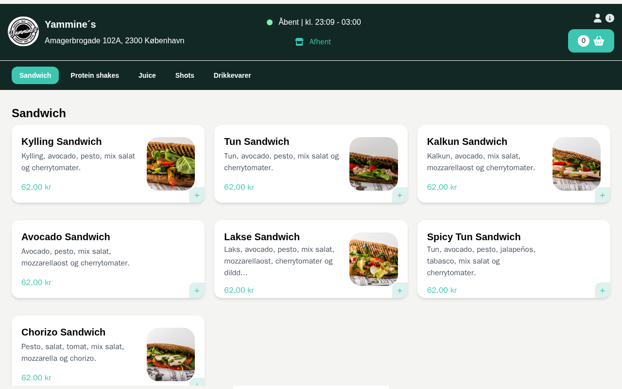Open the shopping basket
Image resolution: width=622 pixels, height=389 pixels.
[x=591, y=41]
